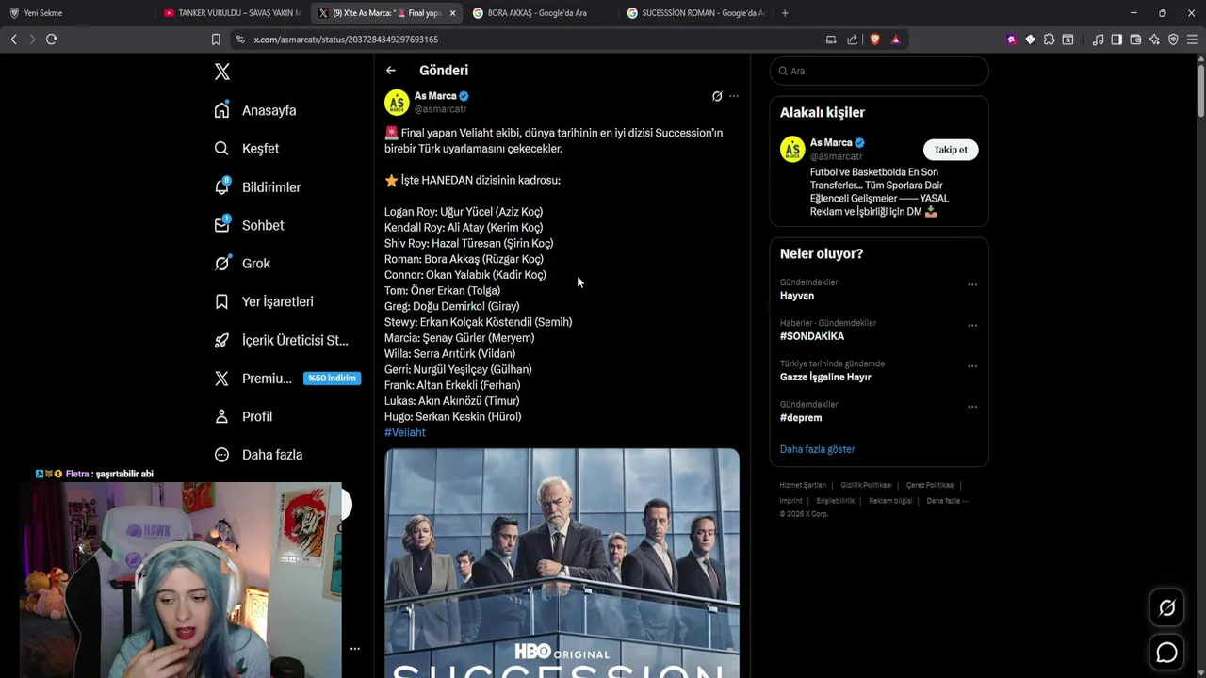
Task: Open the X logo home icon
Action: (x=222, y=72)
